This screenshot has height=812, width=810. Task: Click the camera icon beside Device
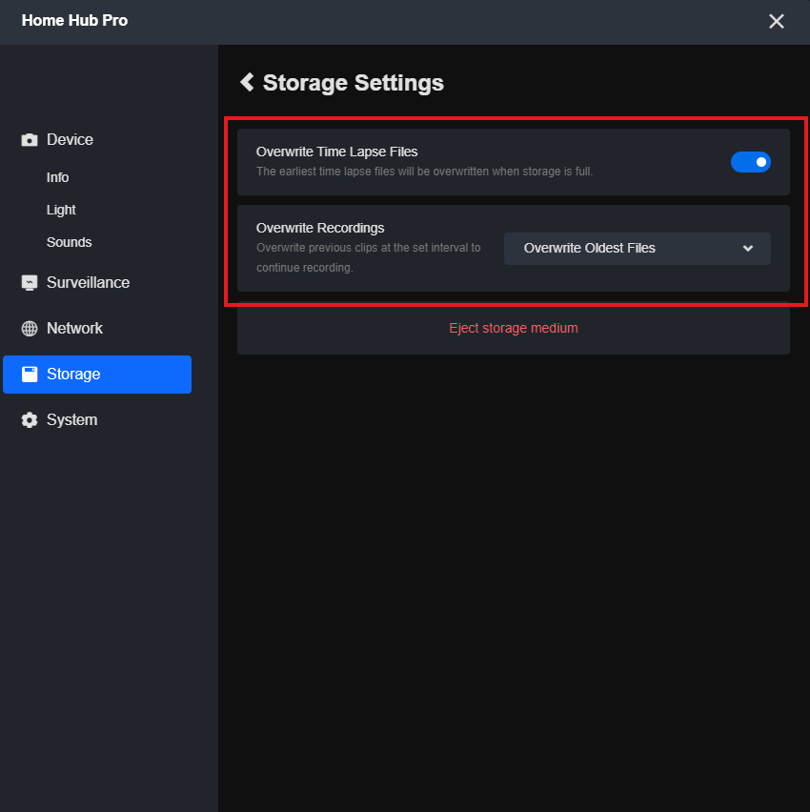(x=30, y=140)
